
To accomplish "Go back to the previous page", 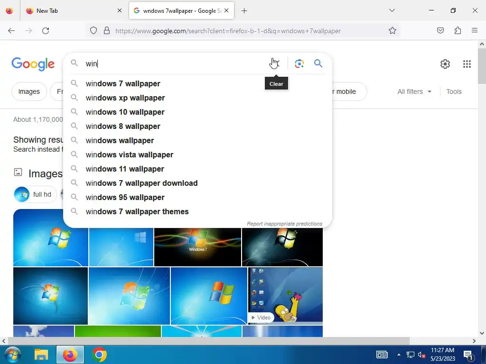I will click(11, 30).
